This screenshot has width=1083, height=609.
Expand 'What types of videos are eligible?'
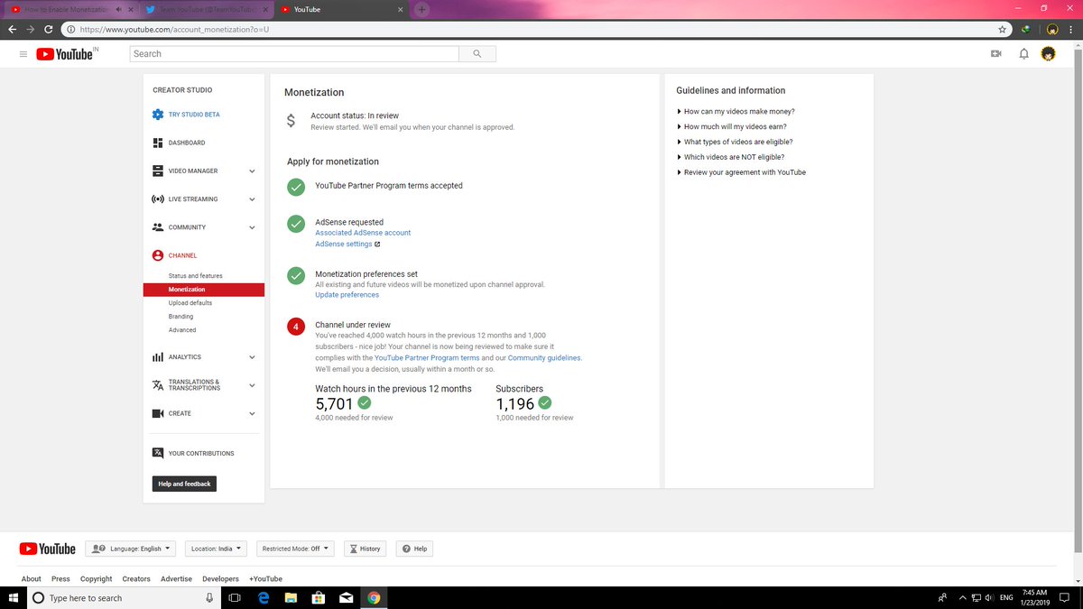pos(735,142)
